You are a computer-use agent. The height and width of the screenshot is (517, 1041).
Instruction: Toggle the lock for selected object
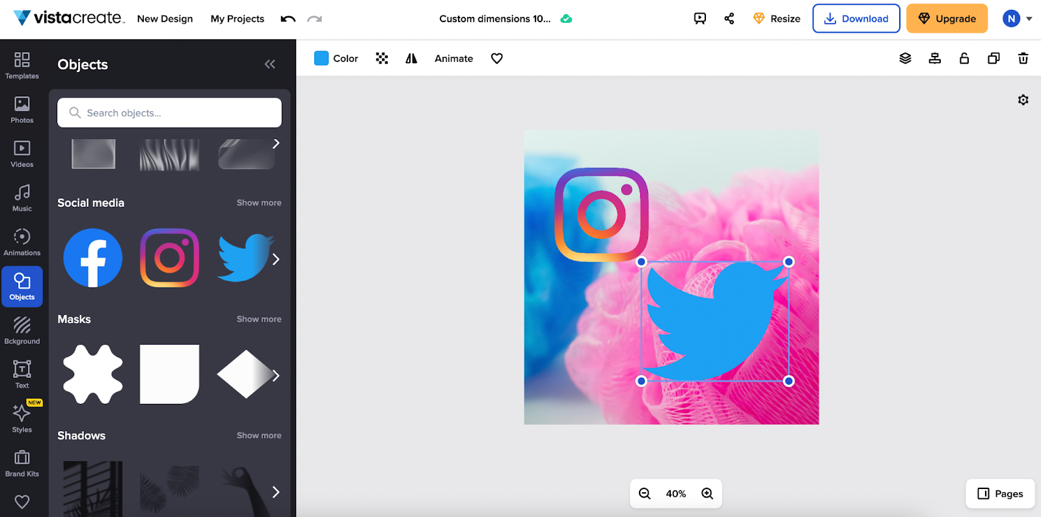[x=964, y=59]
